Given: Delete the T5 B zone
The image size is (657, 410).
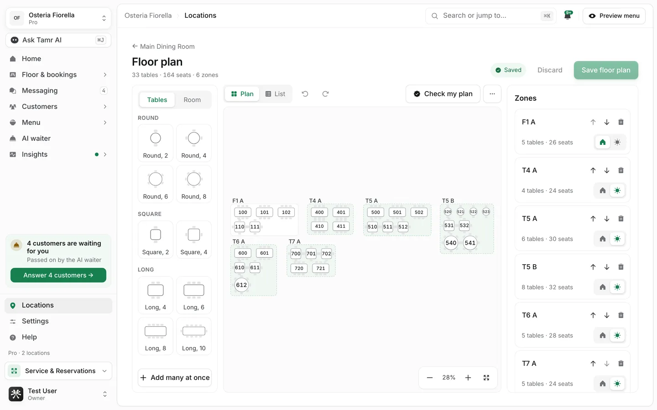Looking at the screenshot, I should pos(620,267).
